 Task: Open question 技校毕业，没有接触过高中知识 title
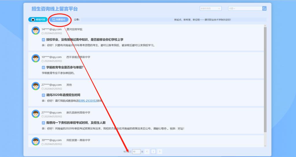click(x=85, y=40)
